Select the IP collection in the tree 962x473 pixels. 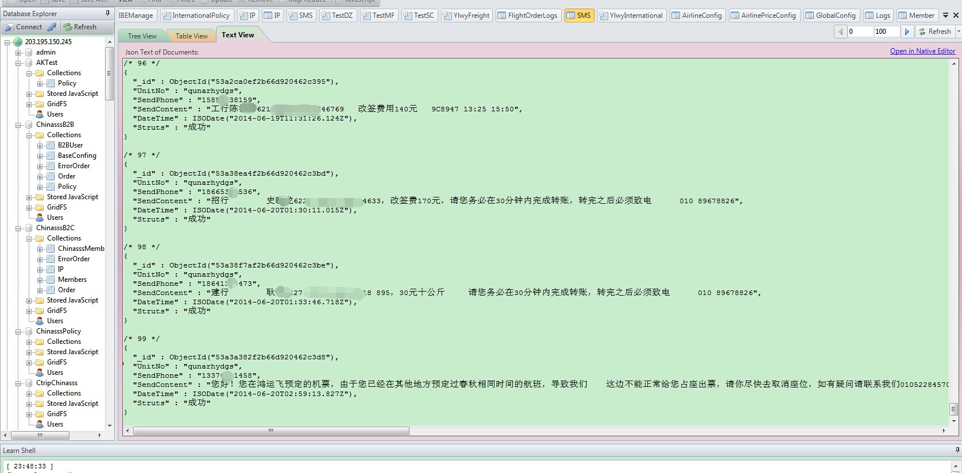coord(60,269)
